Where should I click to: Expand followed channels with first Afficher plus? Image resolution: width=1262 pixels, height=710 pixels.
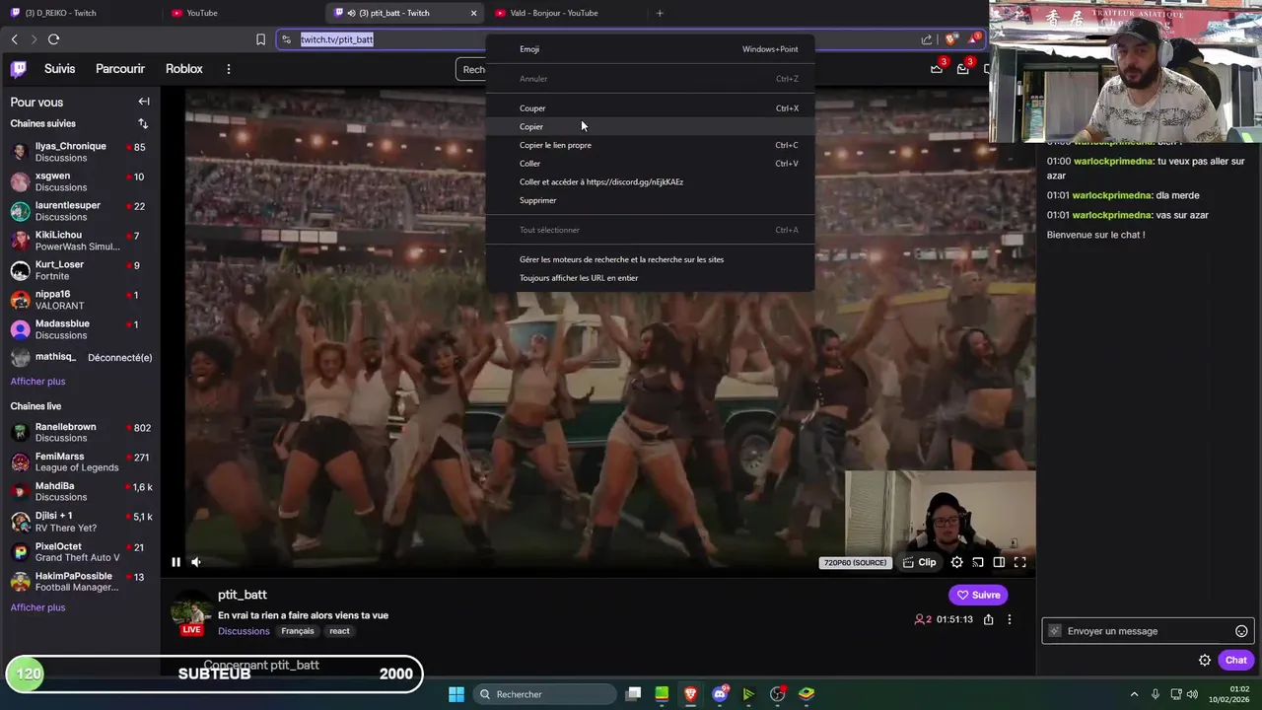(37, 382)
